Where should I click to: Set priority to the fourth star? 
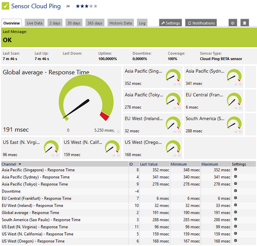click(91, 6)
